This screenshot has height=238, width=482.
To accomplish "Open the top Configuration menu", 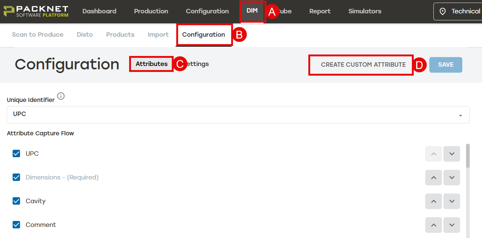I will [x=207, y=11].
